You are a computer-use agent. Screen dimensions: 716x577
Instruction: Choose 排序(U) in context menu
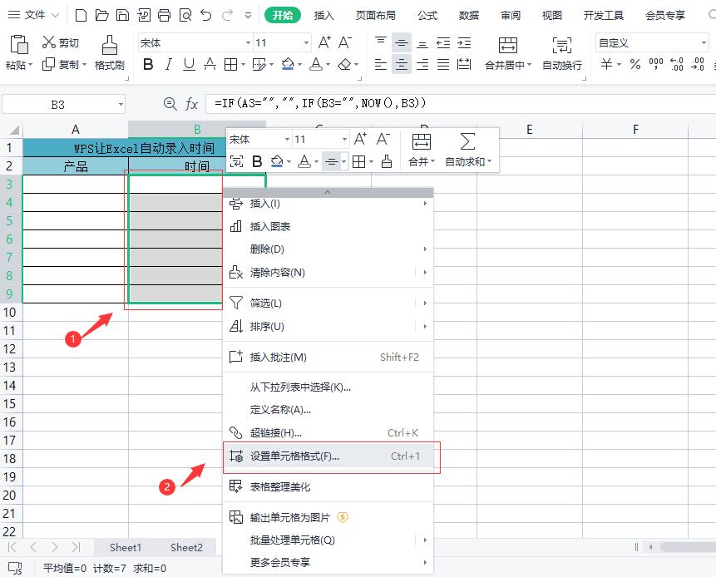328,327
